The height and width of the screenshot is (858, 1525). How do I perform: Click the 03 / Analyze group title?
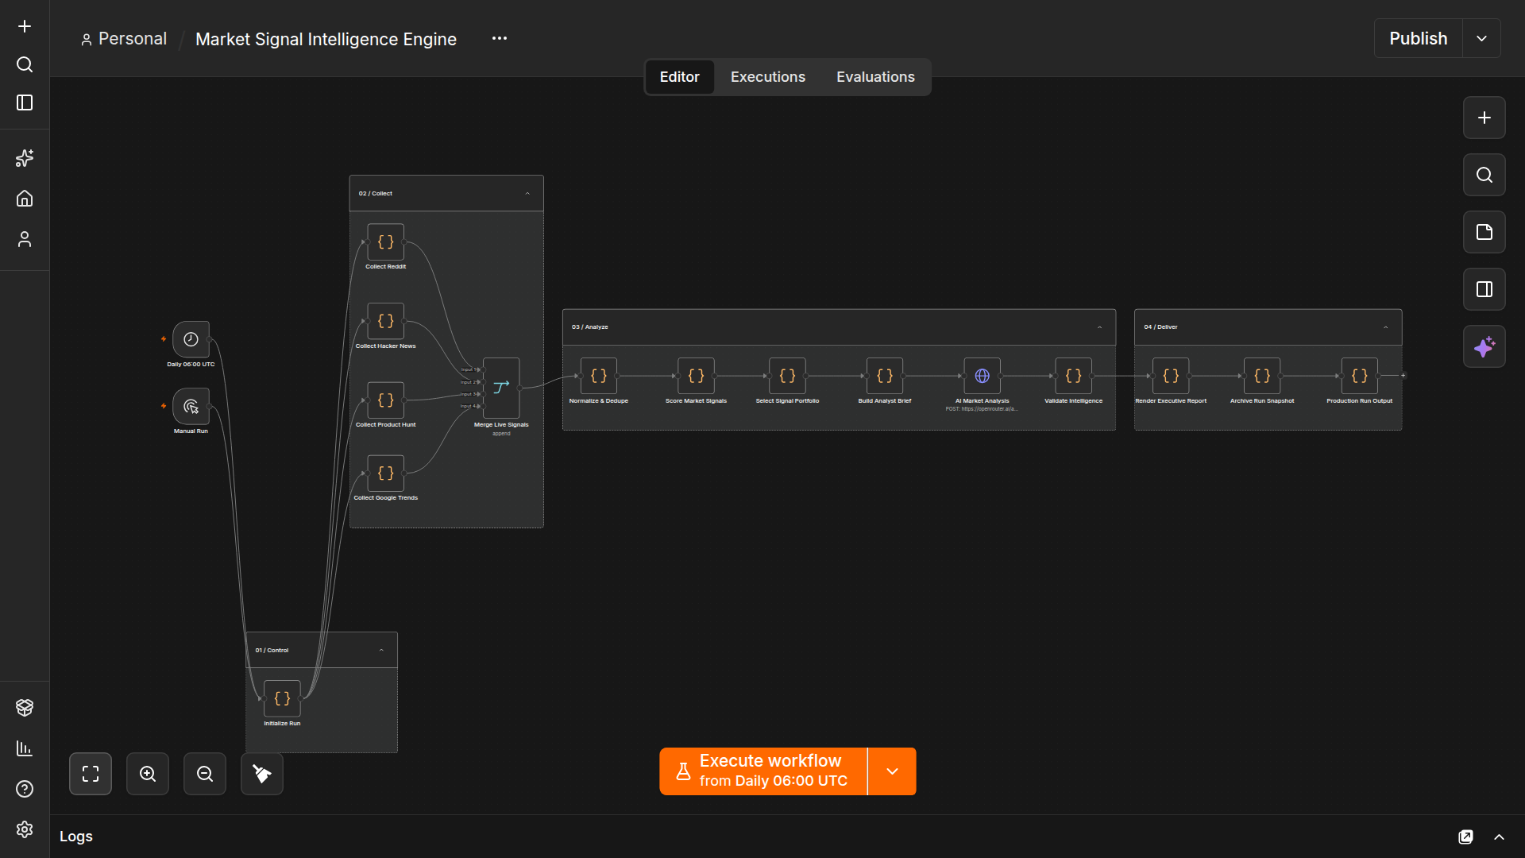[590, 327]
